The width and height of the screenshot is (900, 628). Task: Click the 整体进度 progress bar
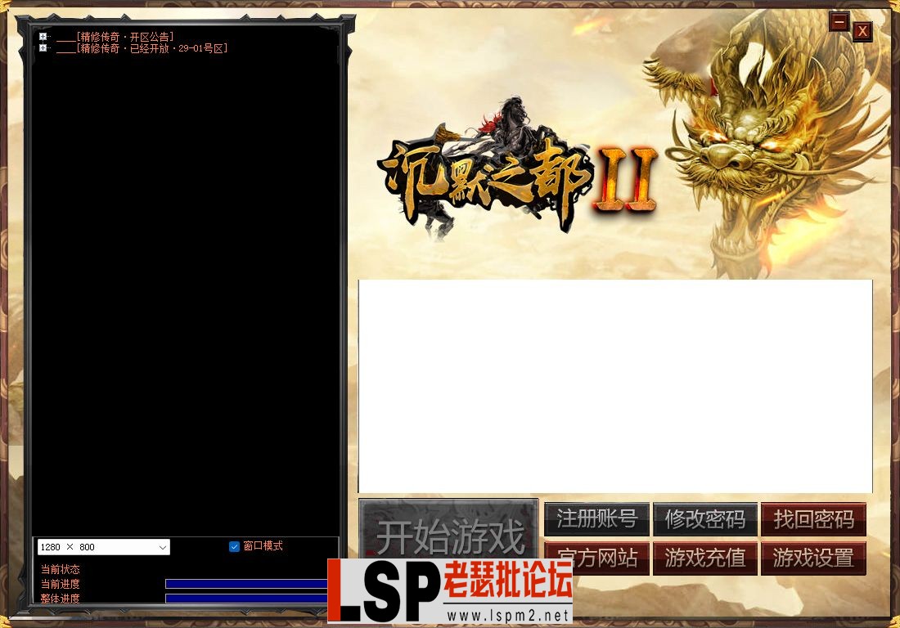[x=246, y=599]
